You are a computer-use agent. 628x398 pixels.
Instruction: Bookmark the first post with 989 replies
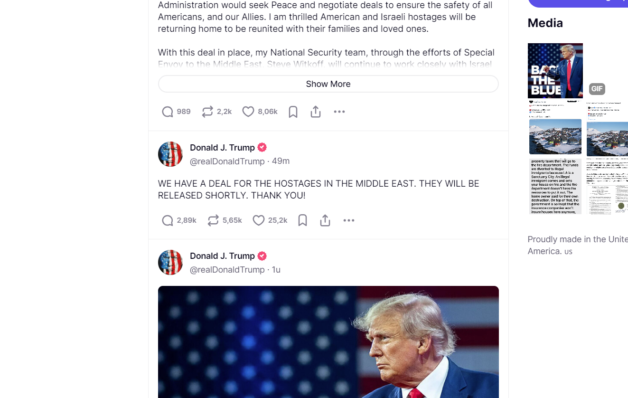293,112
